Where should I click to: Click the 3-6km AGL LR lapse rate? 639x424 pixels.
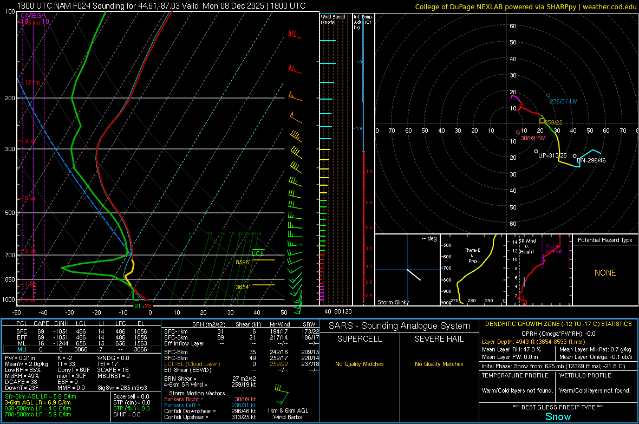37,402
